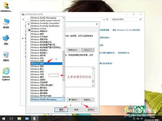Open File Explorer from the taskbar
This screenshot has height=121, width=162.
click(19, 118)
